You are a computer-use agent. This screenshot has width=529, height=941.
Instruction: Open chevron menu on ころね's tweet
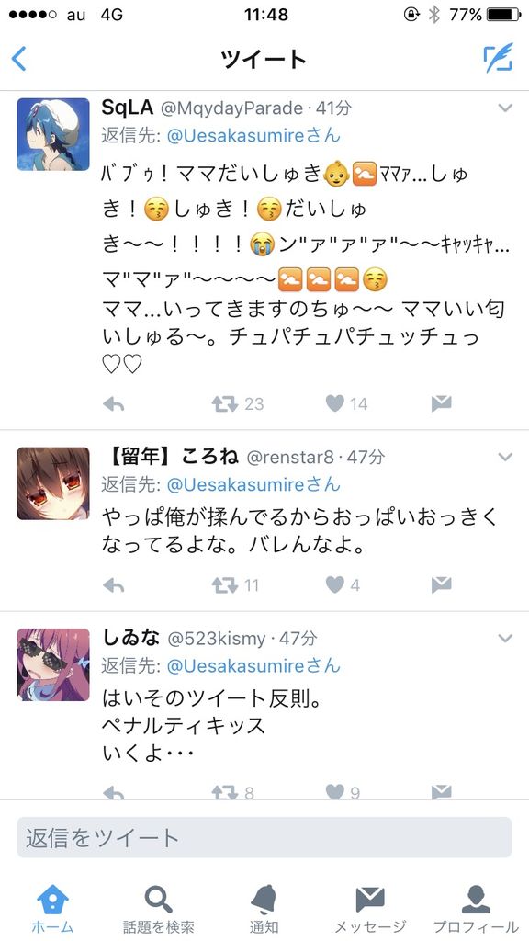tap(506, 458)
